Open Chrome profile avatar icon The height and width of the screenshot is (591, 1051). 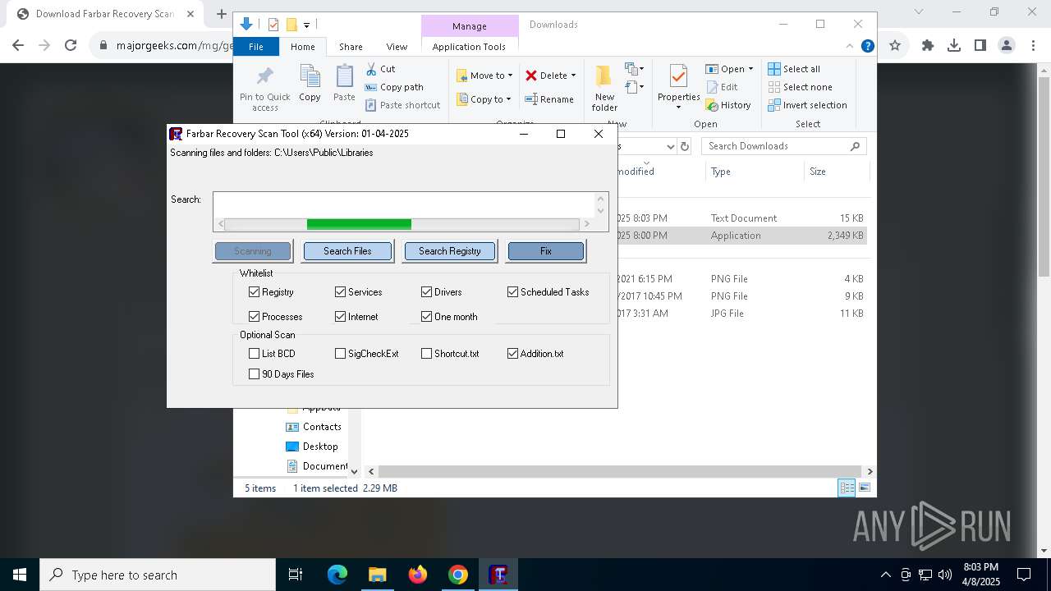point(1007,46)
